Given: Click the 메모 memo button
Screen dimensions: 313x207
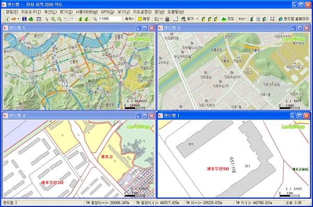Looking at the screenshot, I should [x=144, y=19].
